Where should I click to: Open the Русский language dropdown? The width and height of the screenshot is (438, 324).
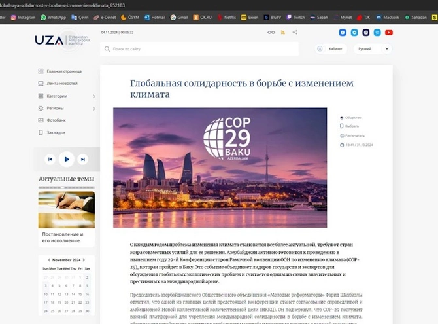(373, 48)
